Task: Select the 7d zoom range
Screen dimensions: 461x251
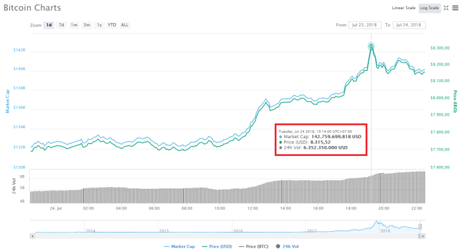Action: pos(61,25)
